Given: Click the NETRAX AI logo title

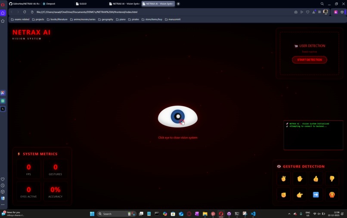Looking at the screenshot, I should tap(31, 32).
